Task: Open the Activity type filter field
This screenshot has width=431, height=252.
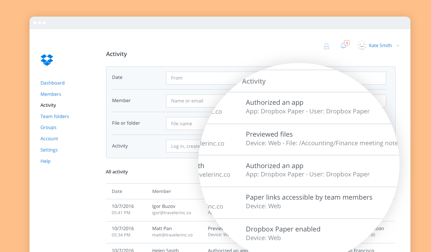Action: [184, 146]
